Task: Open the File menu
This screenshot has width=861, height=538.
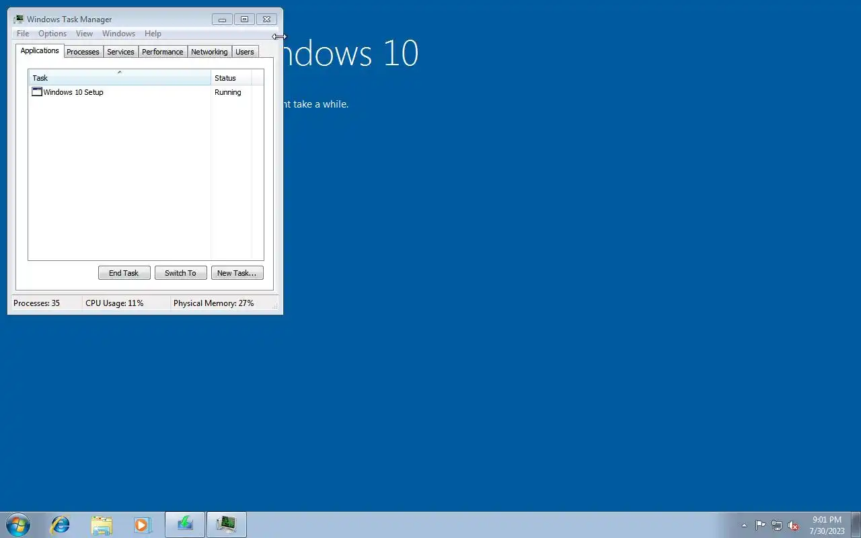Action: [23, 34]
